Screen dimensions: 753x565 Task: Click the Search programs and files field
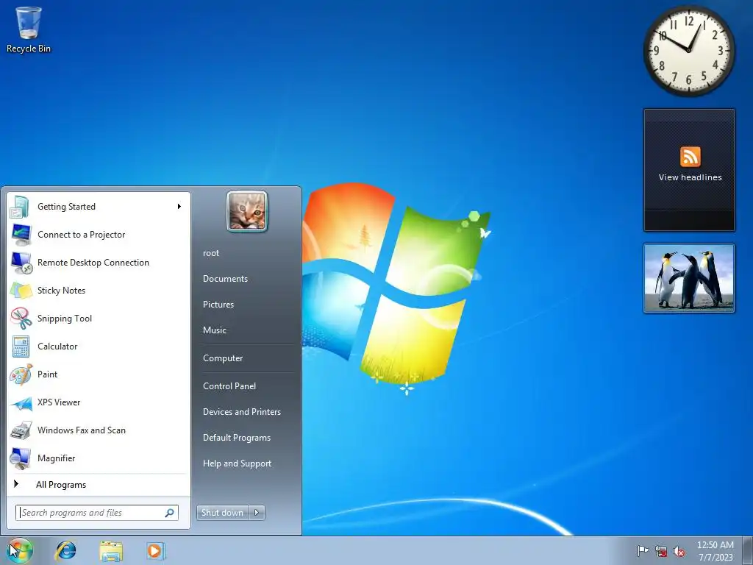(x=96, y=513)
